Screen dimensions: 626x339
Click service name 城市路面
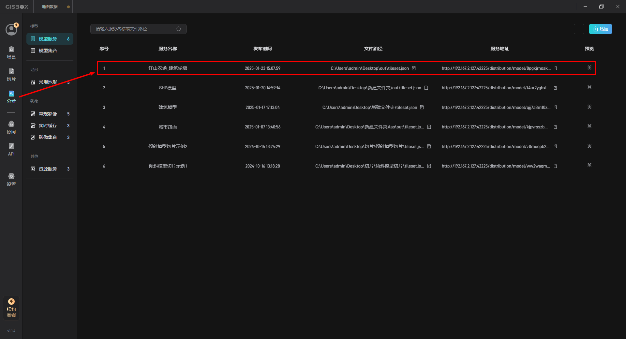(x=168, y=127)
